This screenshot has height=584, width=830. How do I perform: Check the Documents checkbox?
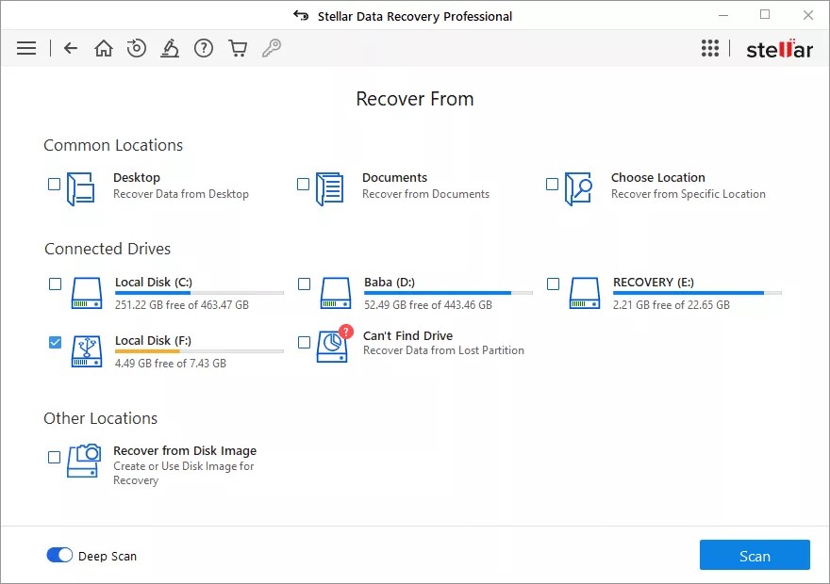(304, 184)
